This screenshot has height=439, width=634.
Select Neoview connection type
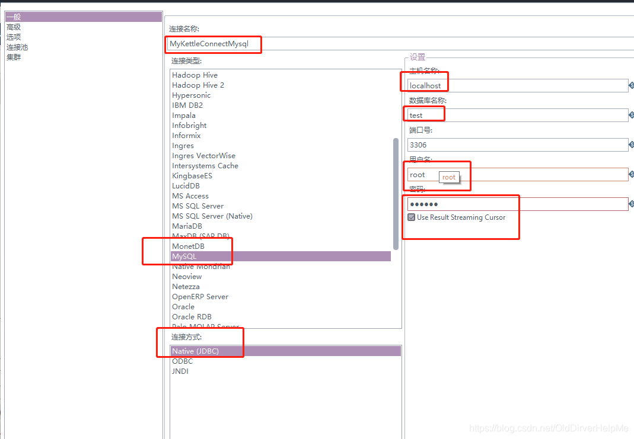187,277
